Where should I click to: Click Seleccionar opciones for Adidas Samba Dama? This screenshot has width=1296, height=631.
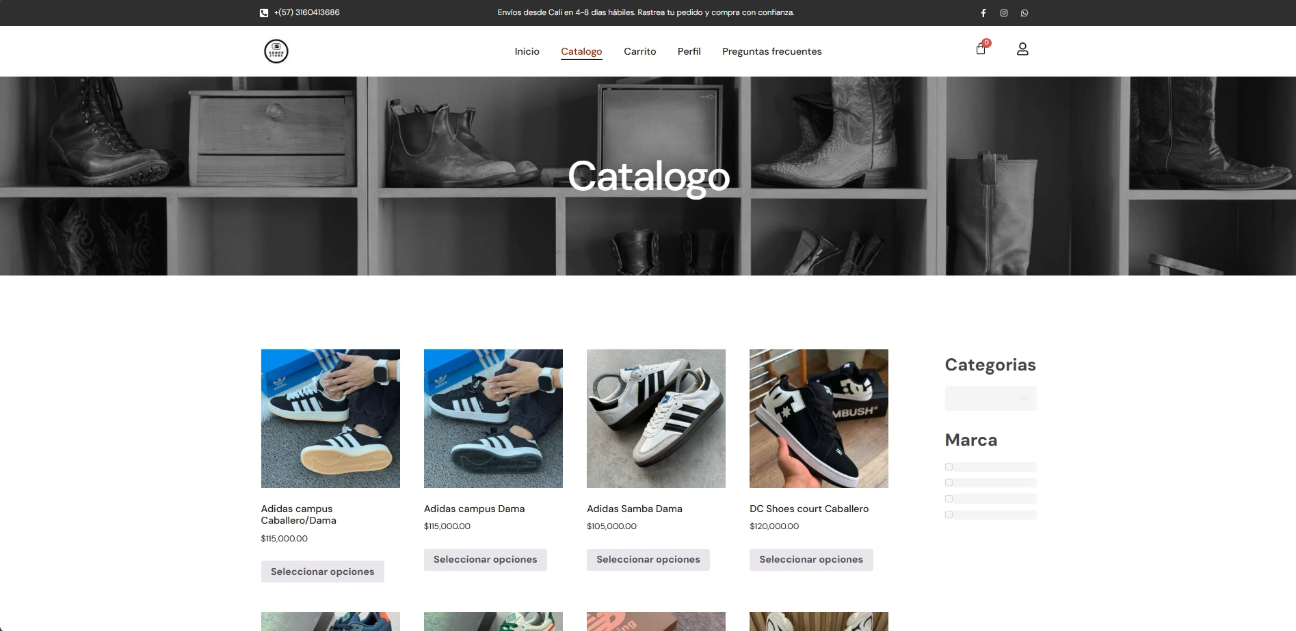coord(648,559)
